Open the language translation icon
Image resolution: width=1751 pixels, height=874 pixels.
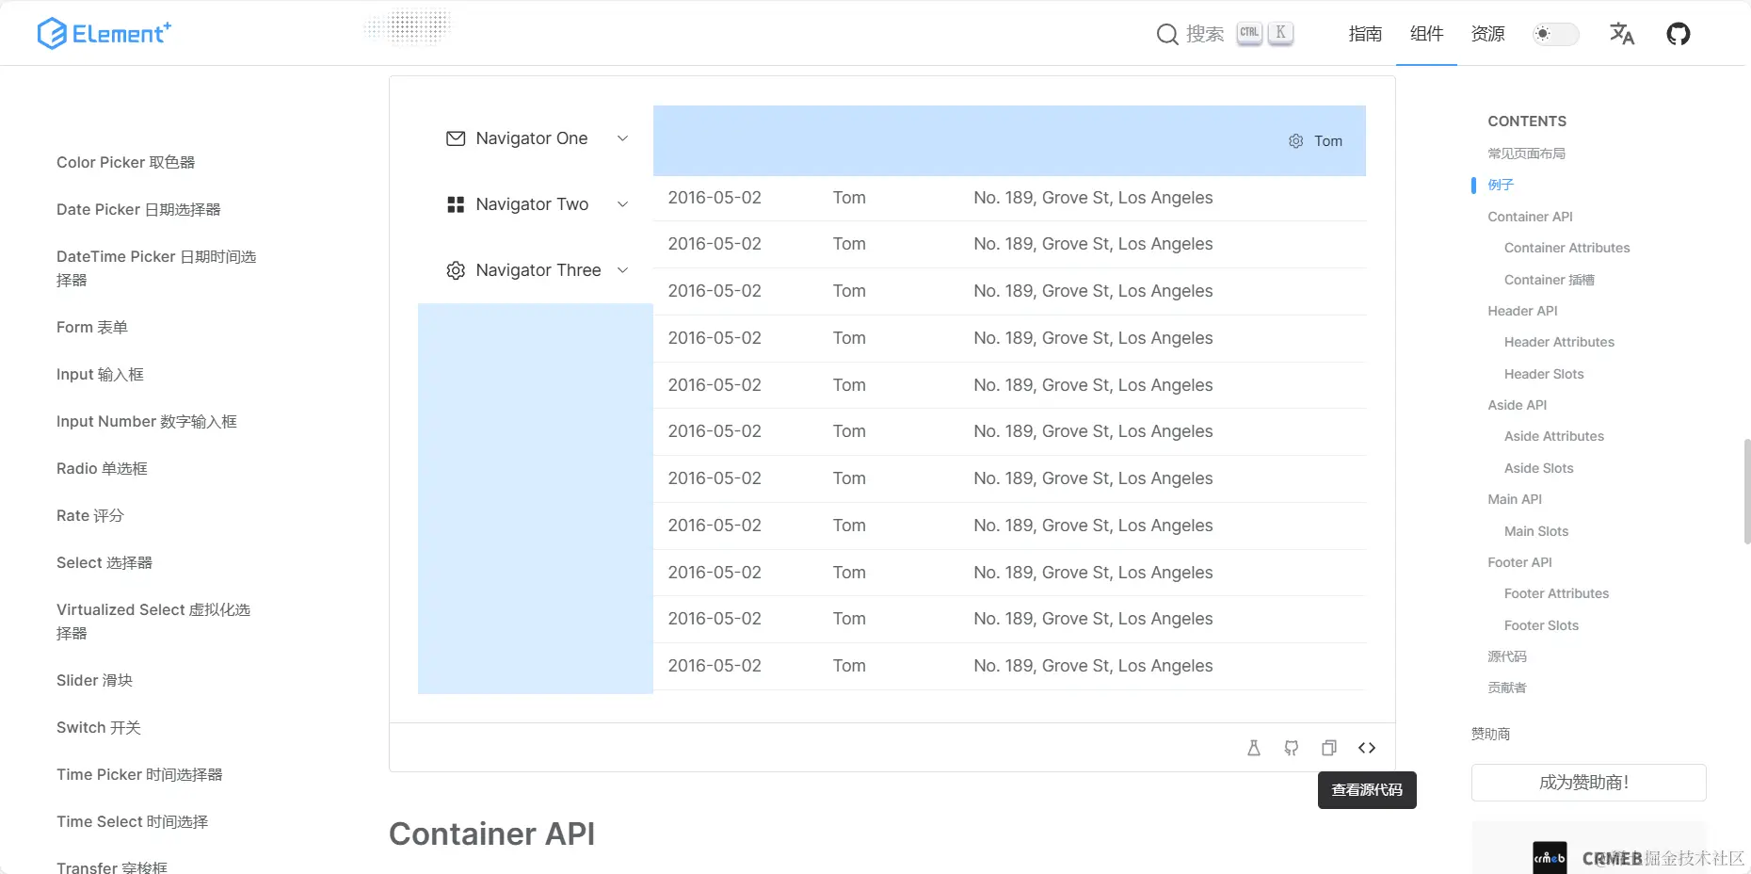point(1622,34)
